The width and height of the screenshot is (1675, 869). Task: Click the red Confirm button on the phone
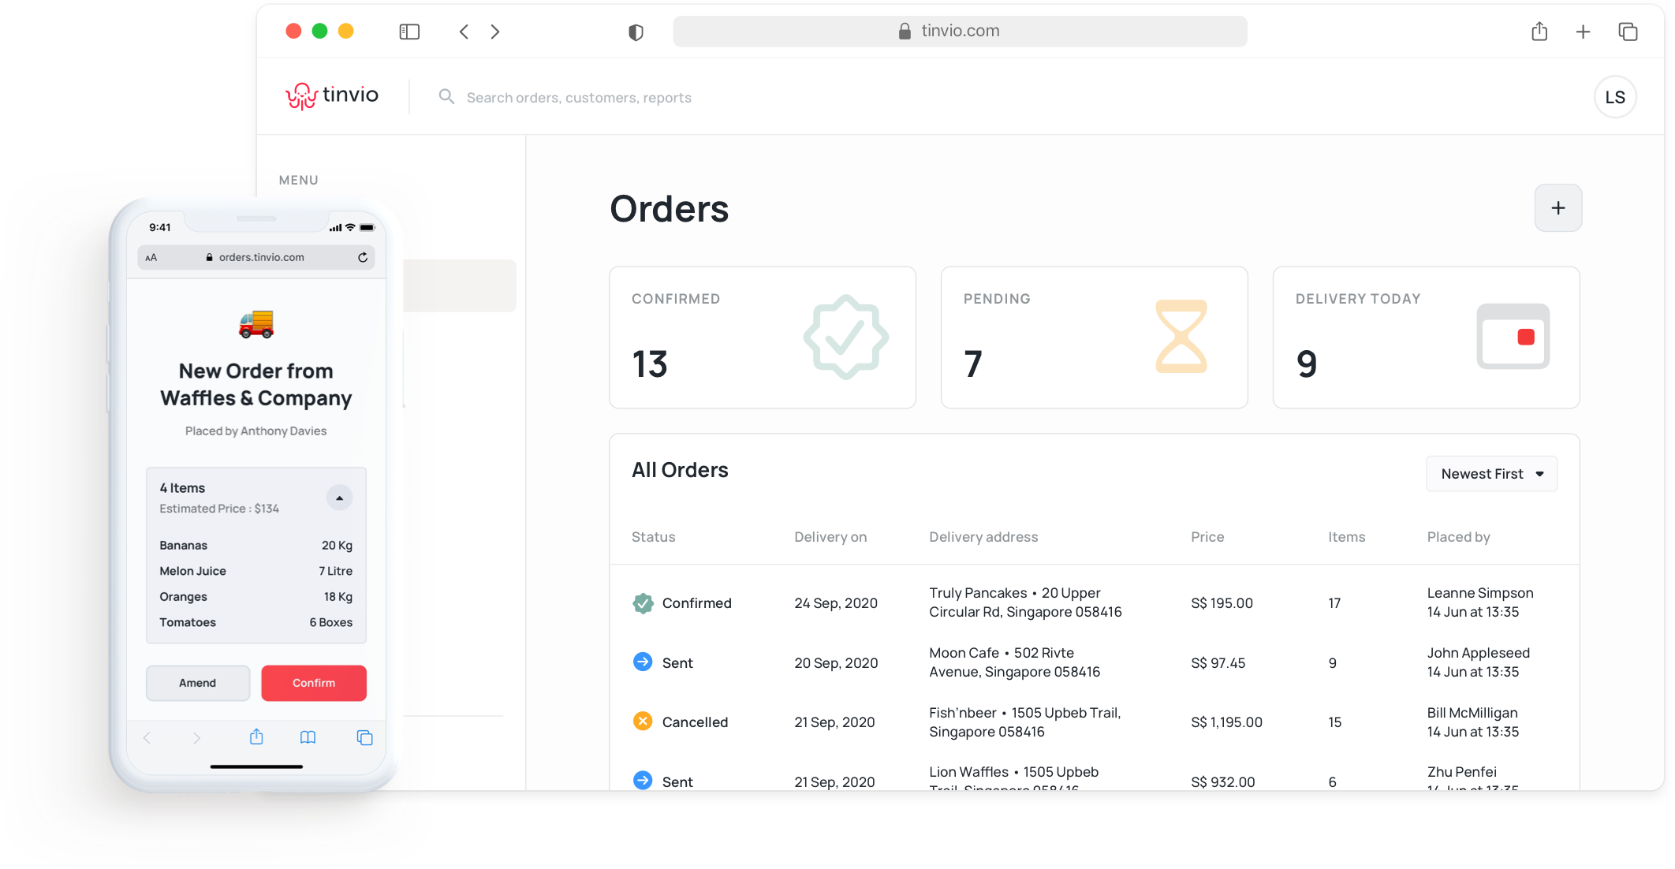(x=314, y=683)
